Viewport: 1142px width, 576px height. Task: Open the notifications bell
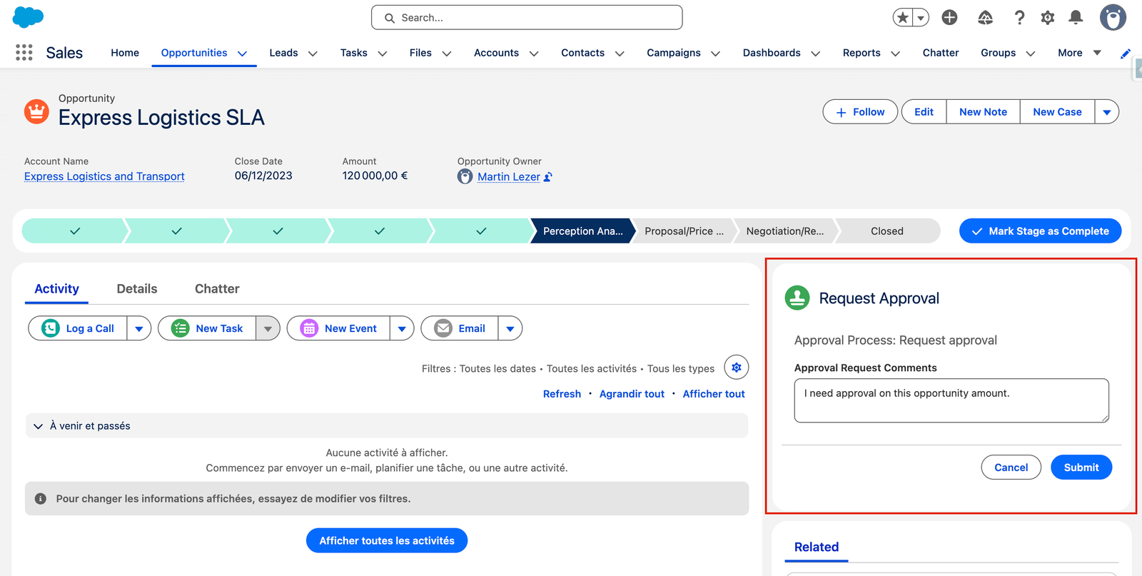click(x=1076, y=18)
